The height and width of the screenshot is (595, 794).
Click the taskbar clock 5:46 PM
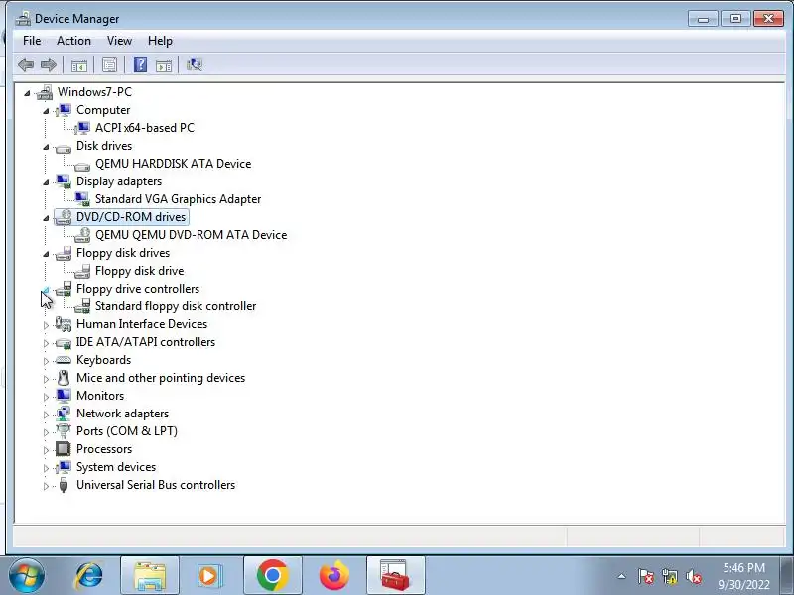click(743, 567)
